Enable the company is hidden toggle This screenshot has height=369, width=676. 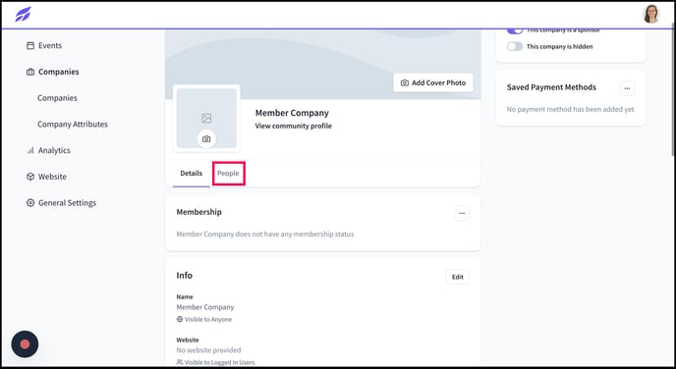[x=515, y=46]
